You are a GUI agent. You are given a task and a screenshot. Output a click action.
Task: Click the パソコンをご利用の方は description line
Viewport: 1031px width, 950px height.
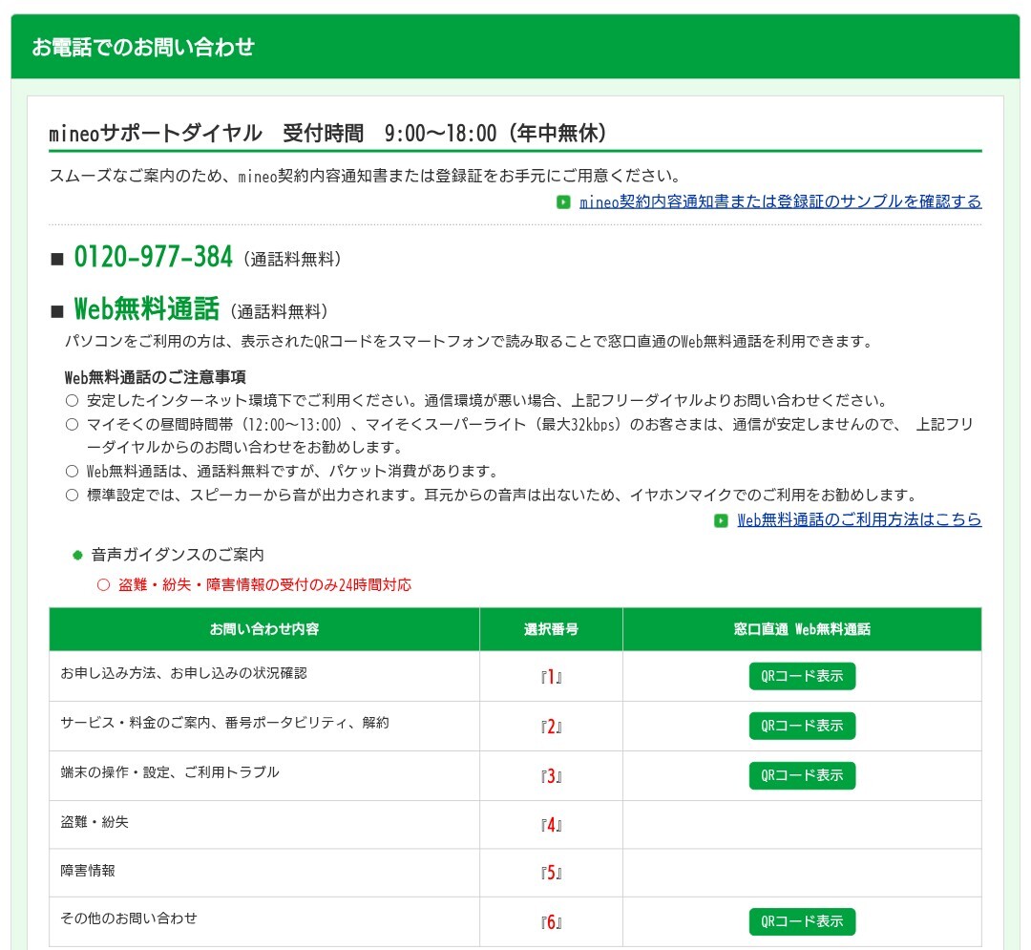470,342
